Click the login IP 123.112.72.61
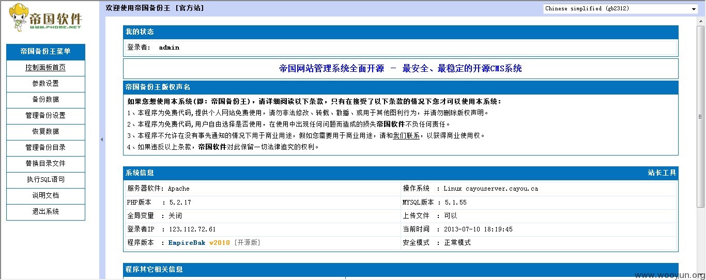 click(x=192, y=229)
